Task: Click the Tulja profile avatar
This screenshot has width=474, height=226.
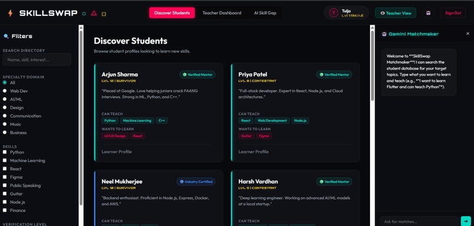Action: [333, 13]
